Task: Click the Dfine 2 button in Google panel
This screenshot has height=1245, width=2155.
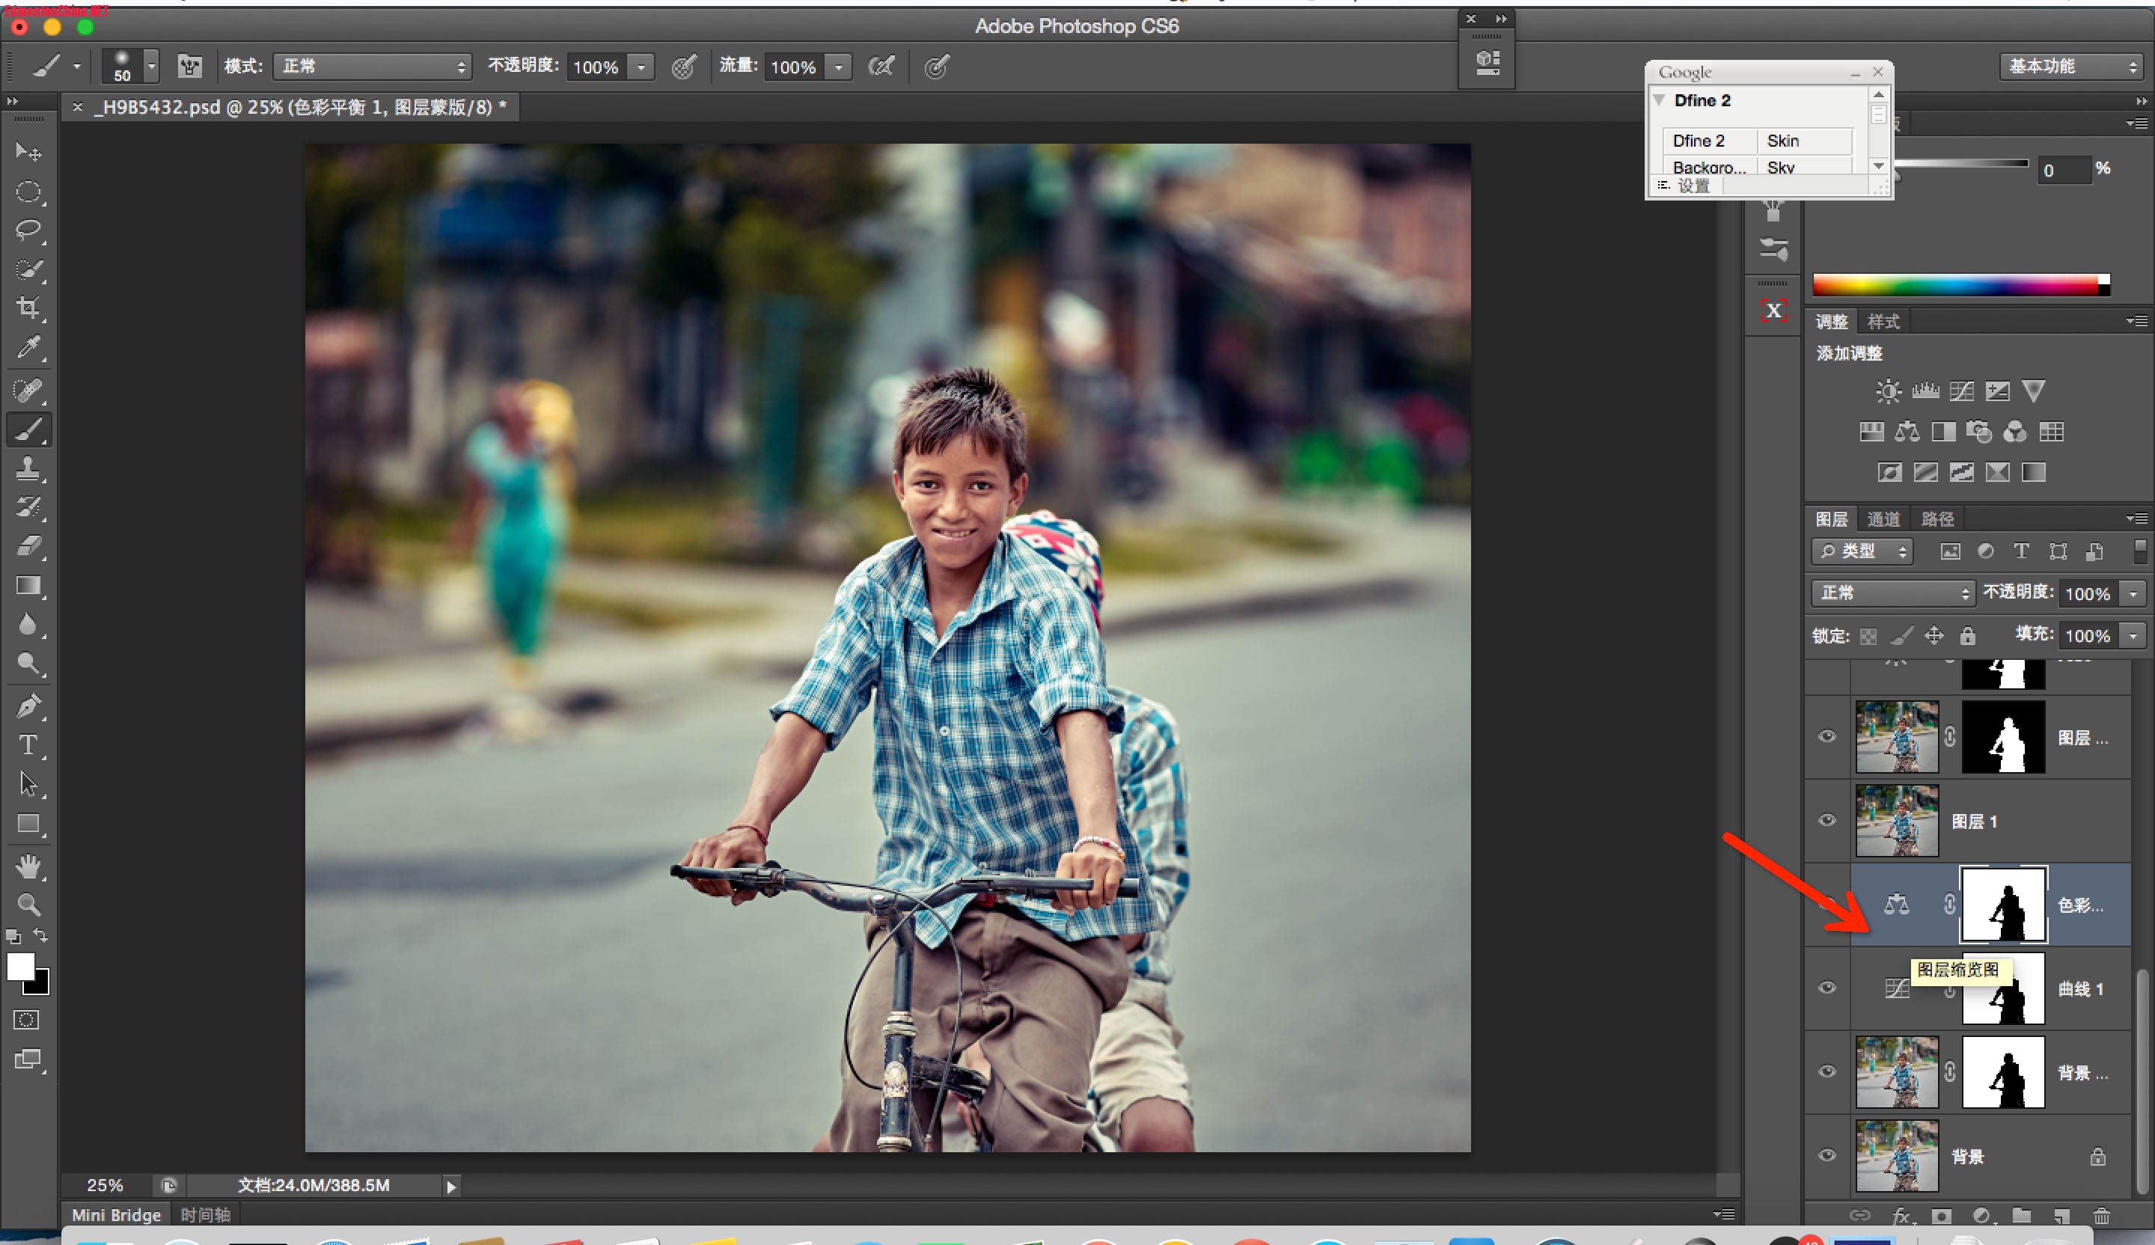Action: point(1710,141)
